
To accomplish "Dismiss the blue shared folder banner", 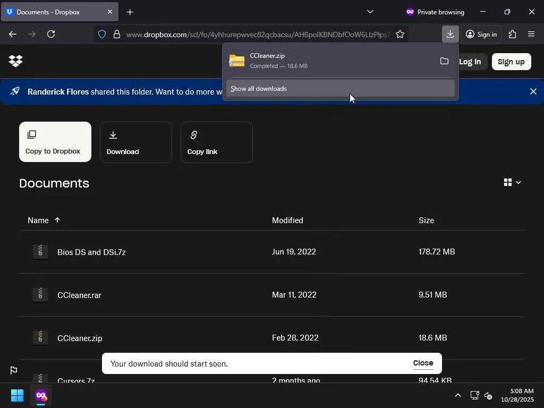I will pyautogui.click(x=533, y=91).
